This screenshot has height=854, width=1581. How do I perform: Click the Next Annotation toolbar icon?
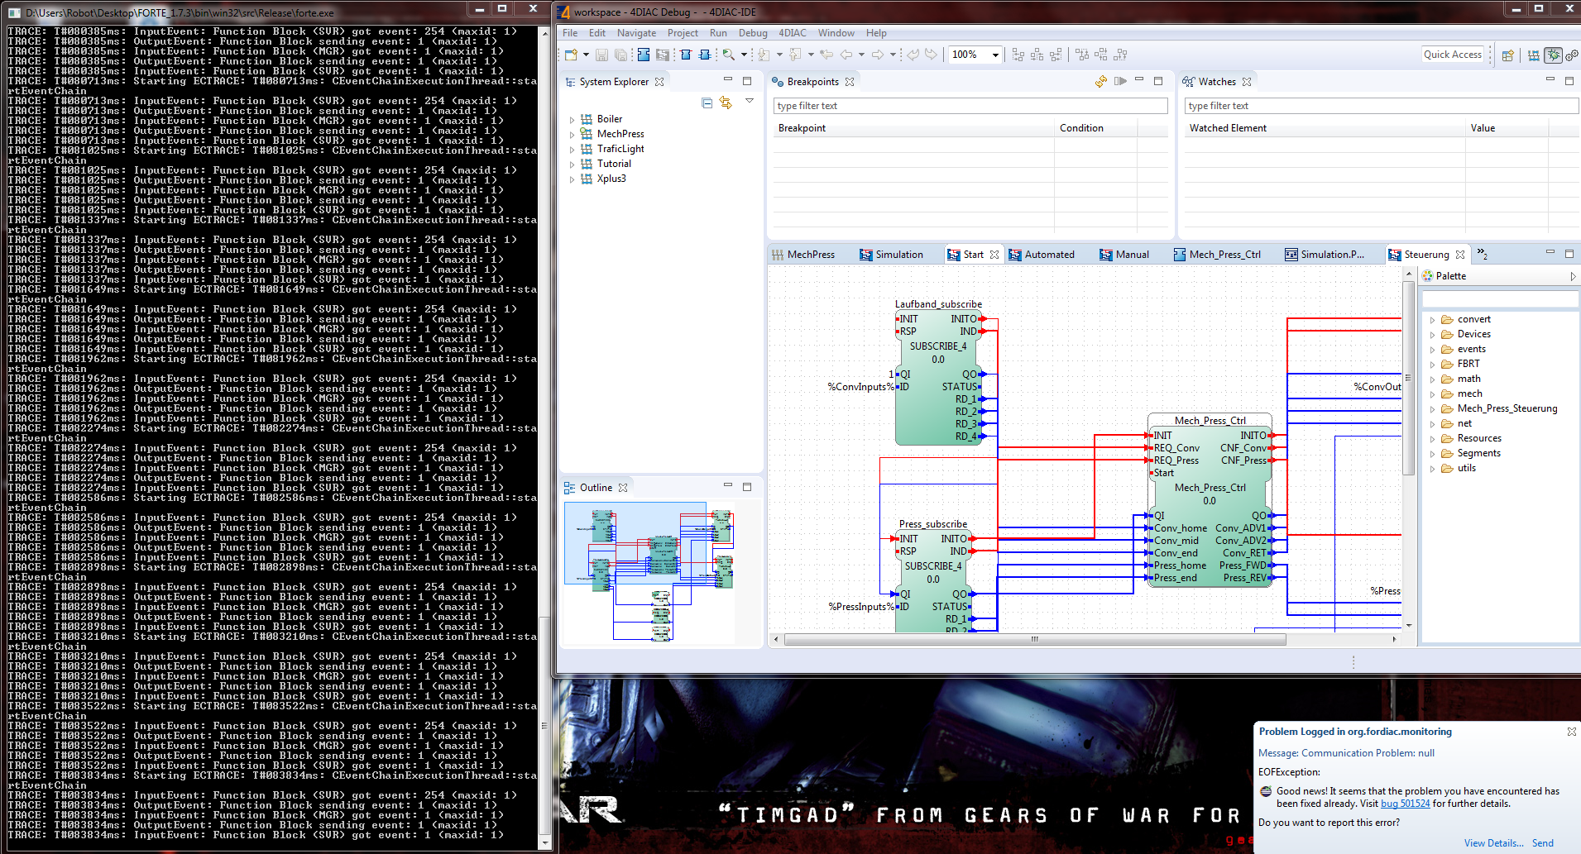[x=764, y=55]
